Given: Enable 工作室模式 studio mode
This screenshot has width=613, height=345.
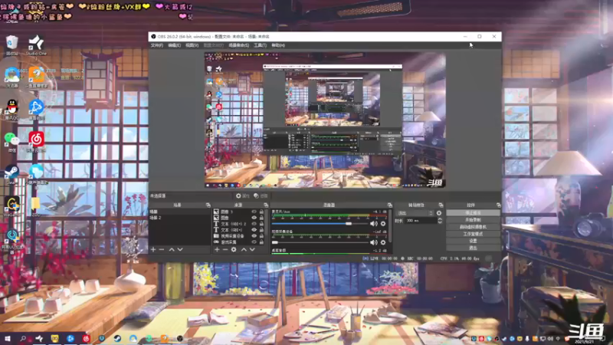Looking at the screenshot, I should 473,234.
